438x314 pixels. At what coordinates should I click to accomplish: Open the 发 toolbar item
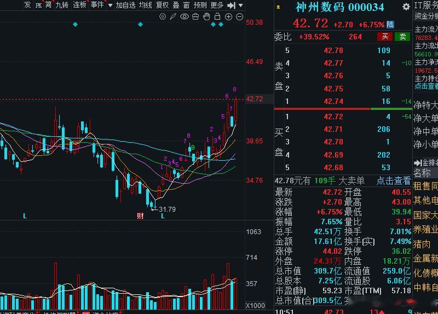point(27,5)
